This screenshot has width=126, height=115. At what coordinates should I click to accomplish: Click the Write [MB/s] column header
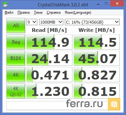pyautogui.click(x=97, y=30)
